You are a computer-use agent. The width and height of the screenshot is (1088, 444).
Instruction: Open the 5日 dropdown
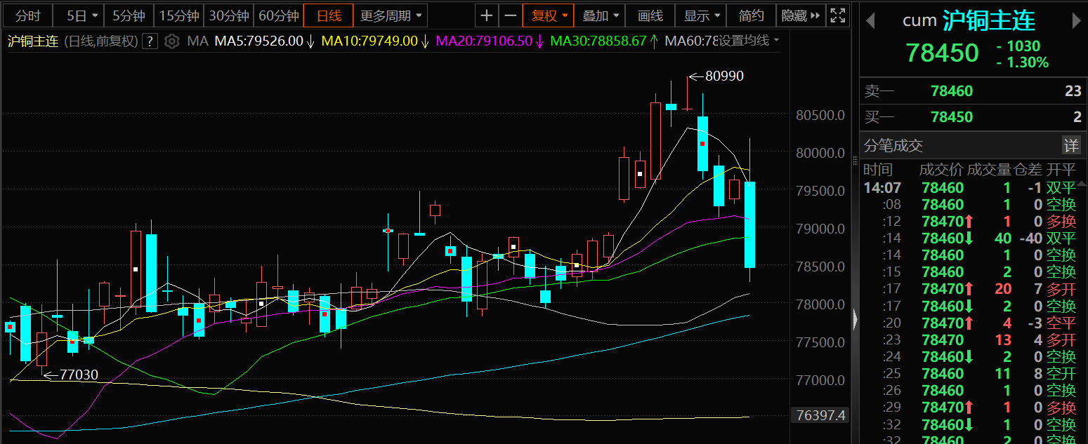pyautogui.click(x=80, y=15)
